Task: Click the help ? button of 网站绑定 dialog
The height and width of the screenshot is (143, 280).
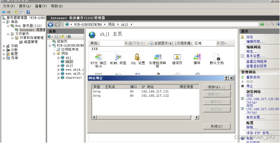Action: point(226,78)
